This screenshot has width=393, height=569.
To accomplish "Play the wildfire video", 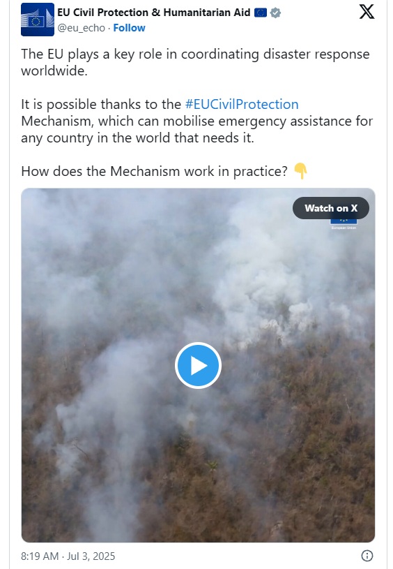I will point(198,365).
